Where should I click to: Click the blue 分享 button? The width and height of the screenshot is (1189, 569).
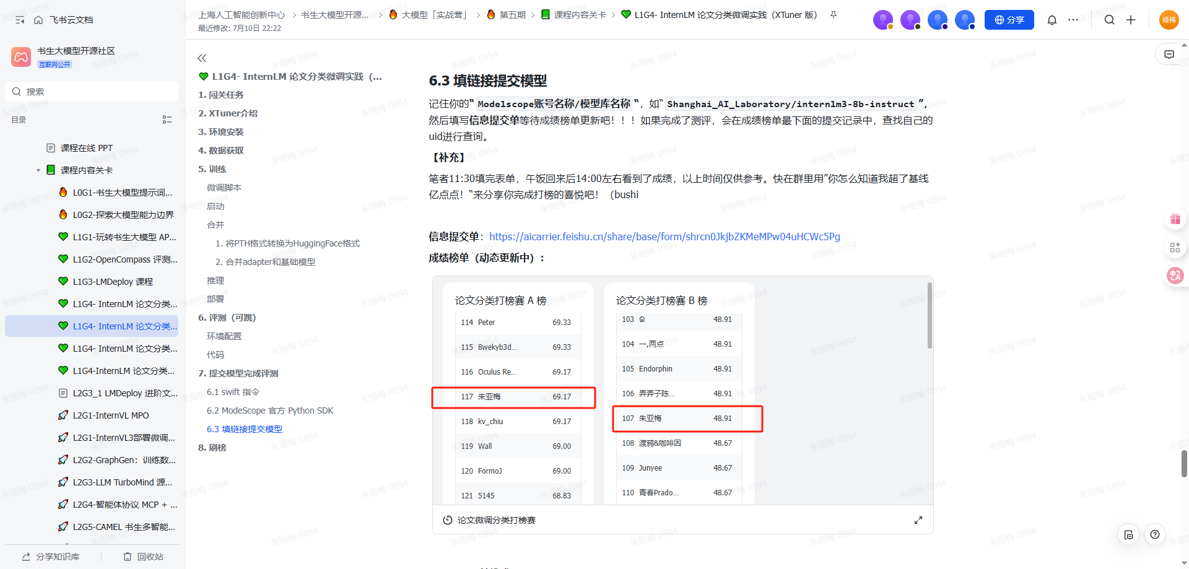pyautogui.click(x=1009, y=20)
